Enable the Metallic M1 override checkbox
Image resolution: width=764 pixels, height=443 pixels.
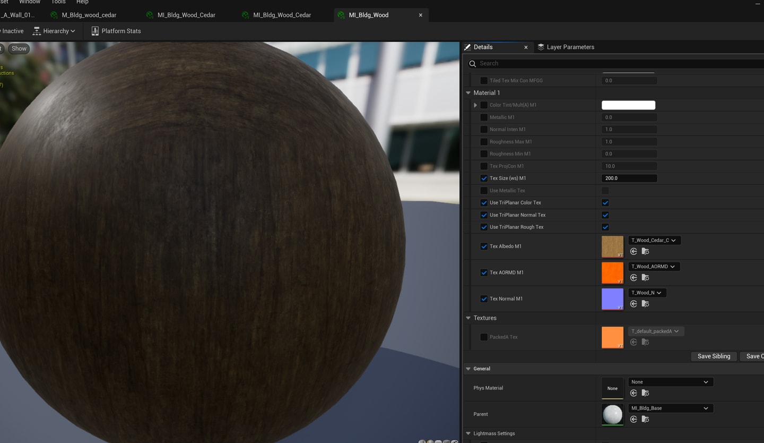pos(484,117)
